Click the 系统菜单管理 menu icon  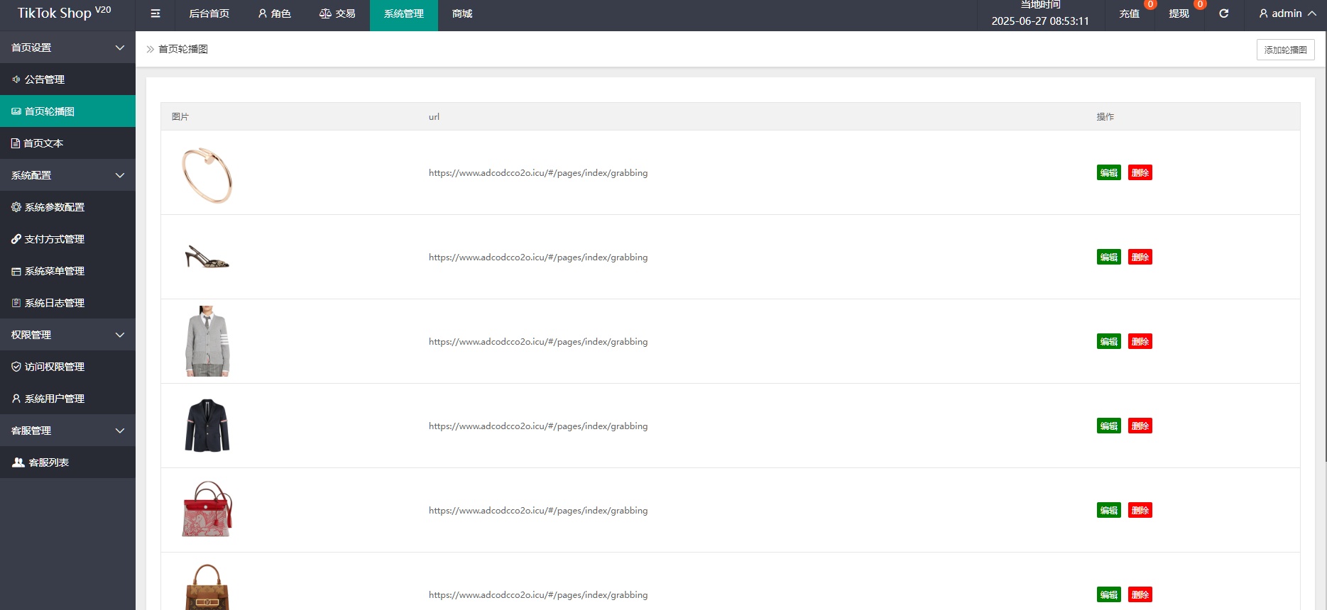click(x=16, y=271)
